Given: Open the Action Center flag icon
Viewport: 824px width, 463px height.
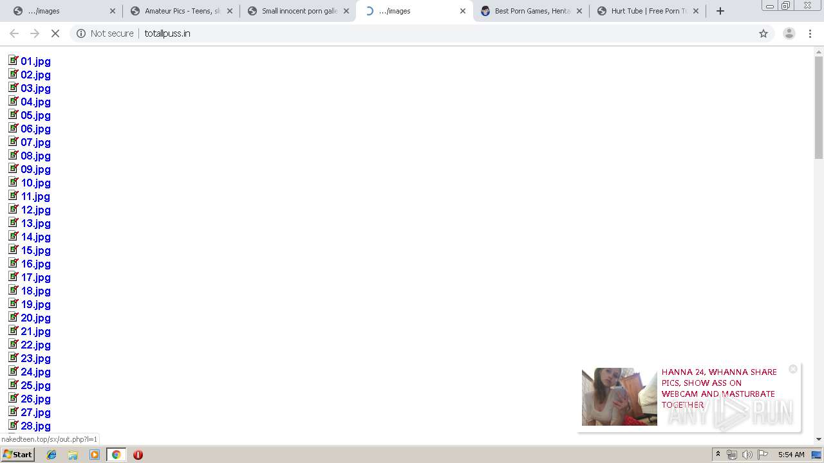Looking at the screenshot, I should click(762, 455).
